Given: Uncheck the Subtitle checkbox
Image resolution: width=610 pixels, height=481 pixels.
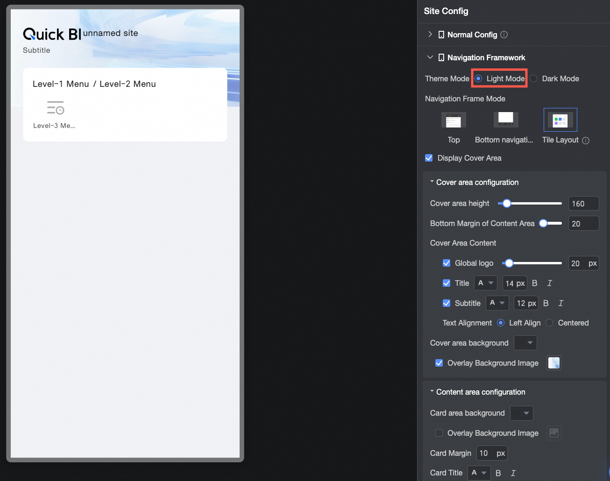Looking at the screenshot, I should click(447, 303).
